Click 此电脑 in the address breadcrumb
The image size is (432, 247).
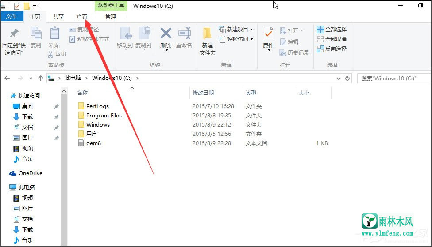pyautogui.click(x=73, y=78)
